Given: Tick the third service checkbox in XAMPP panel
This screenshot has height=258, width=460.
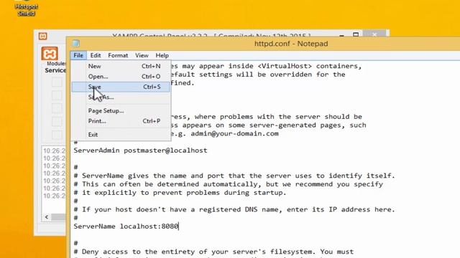Looking at the screenshot, I should [x=57, y=108].
